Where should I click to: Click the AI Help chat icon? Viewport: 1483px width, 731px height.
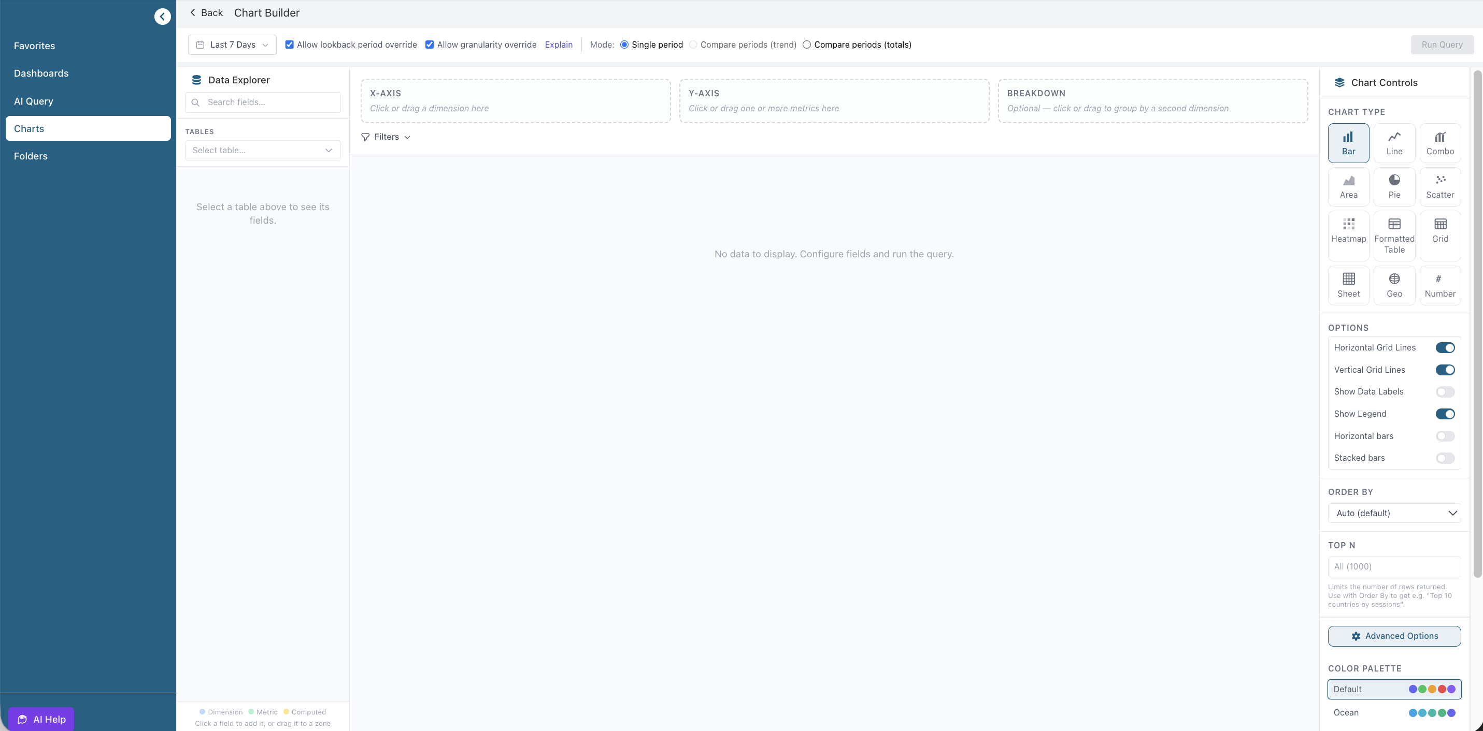[22, 720]
